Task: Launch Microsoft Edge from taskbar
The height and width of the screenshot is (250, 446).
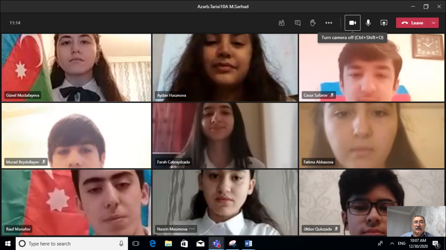Action: (x=152, y=243)
